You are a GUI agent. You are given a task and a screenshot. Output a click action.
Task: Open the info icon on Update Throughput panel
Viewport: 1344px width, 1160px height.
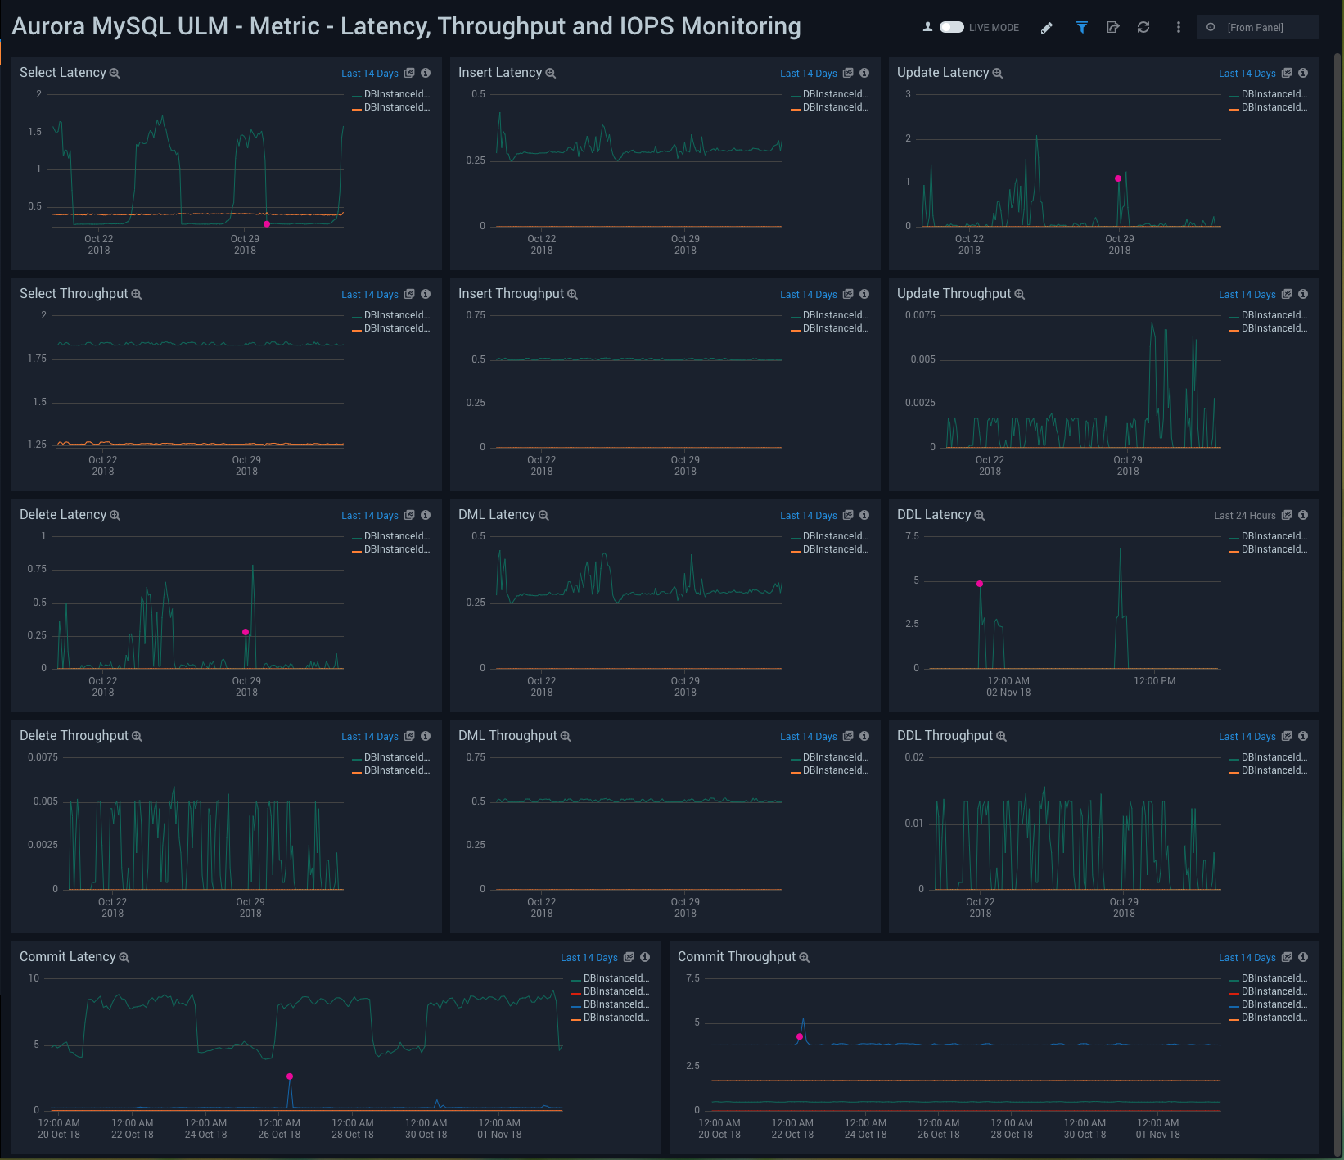tap(1303, 294)
